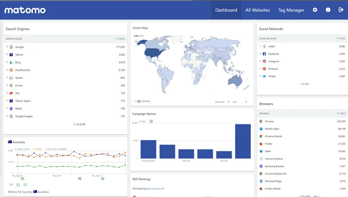Click the Chrome Mobile iOS browser row
The height and width of the screenshot is (197, 348).
point(302,174)
